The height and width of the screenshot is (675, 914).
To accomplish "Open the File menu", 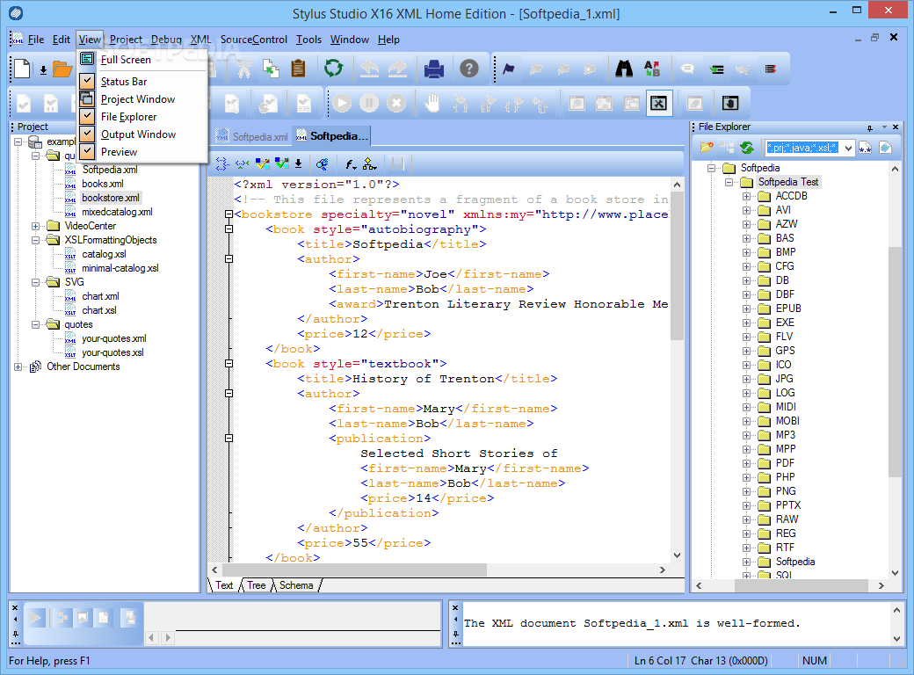I will click(35, 40).
